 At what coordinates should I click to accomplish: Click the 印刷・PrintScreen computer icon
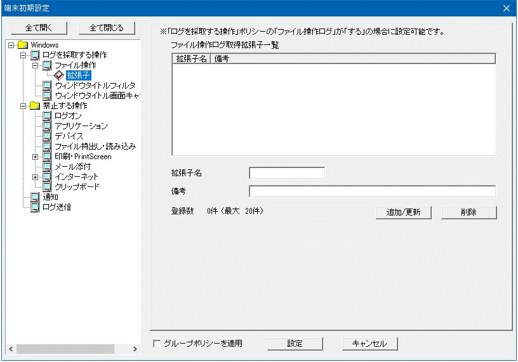tap(47, 157)
